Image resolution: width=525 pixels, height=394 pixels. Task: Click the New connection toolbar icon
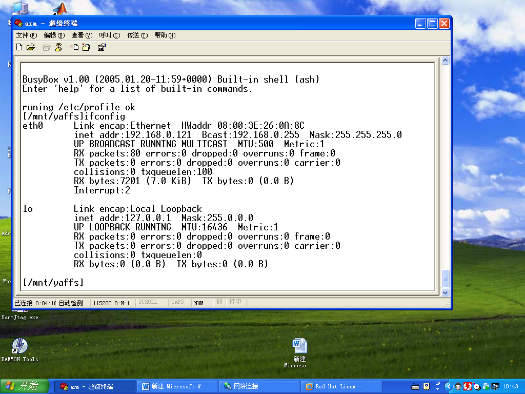click(x=19, y=47)
